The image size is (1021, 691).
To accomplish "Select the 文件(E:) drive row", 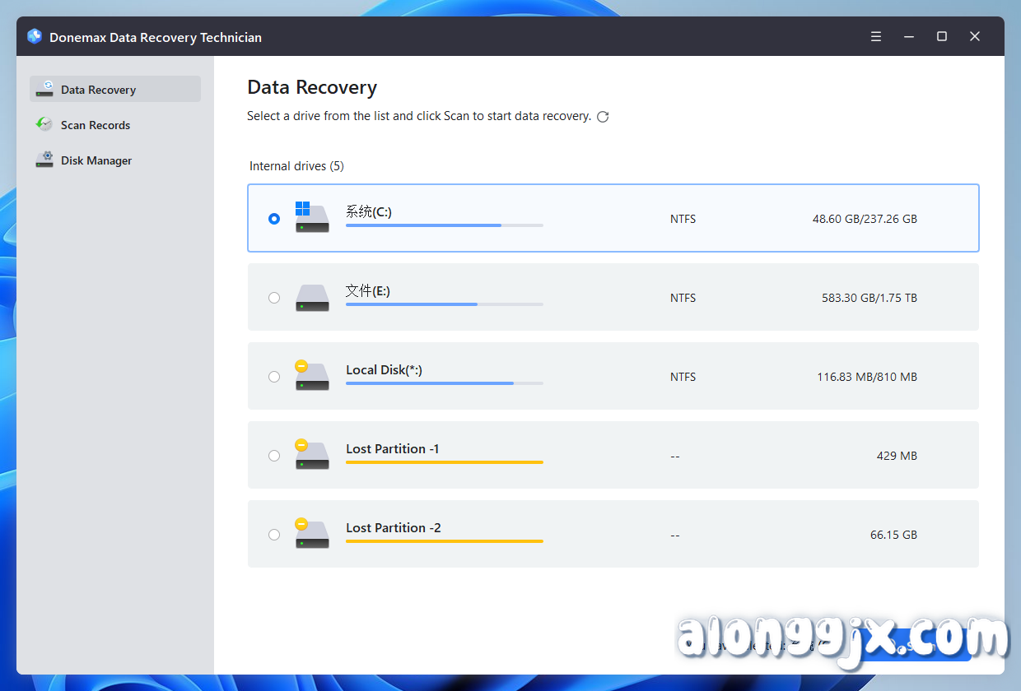I will [x=613, y=297].
